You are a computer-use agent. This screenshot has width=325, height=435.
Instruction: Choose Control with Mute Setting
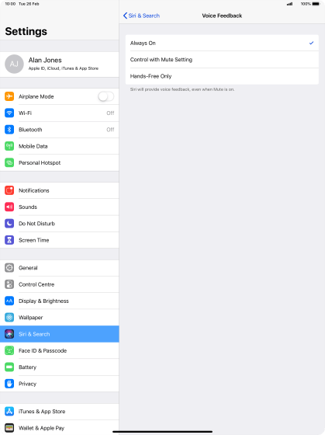point(222,60)
